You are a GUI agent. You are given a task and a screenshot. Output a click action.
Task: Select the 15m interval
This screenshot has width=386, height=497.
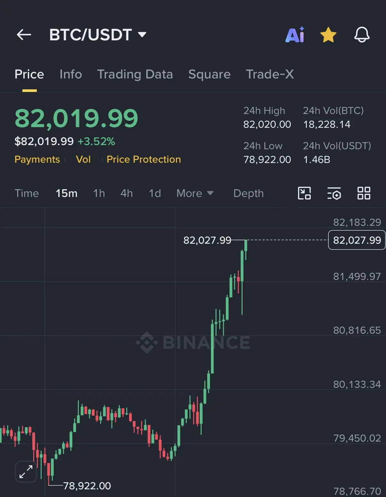(67, 193)
